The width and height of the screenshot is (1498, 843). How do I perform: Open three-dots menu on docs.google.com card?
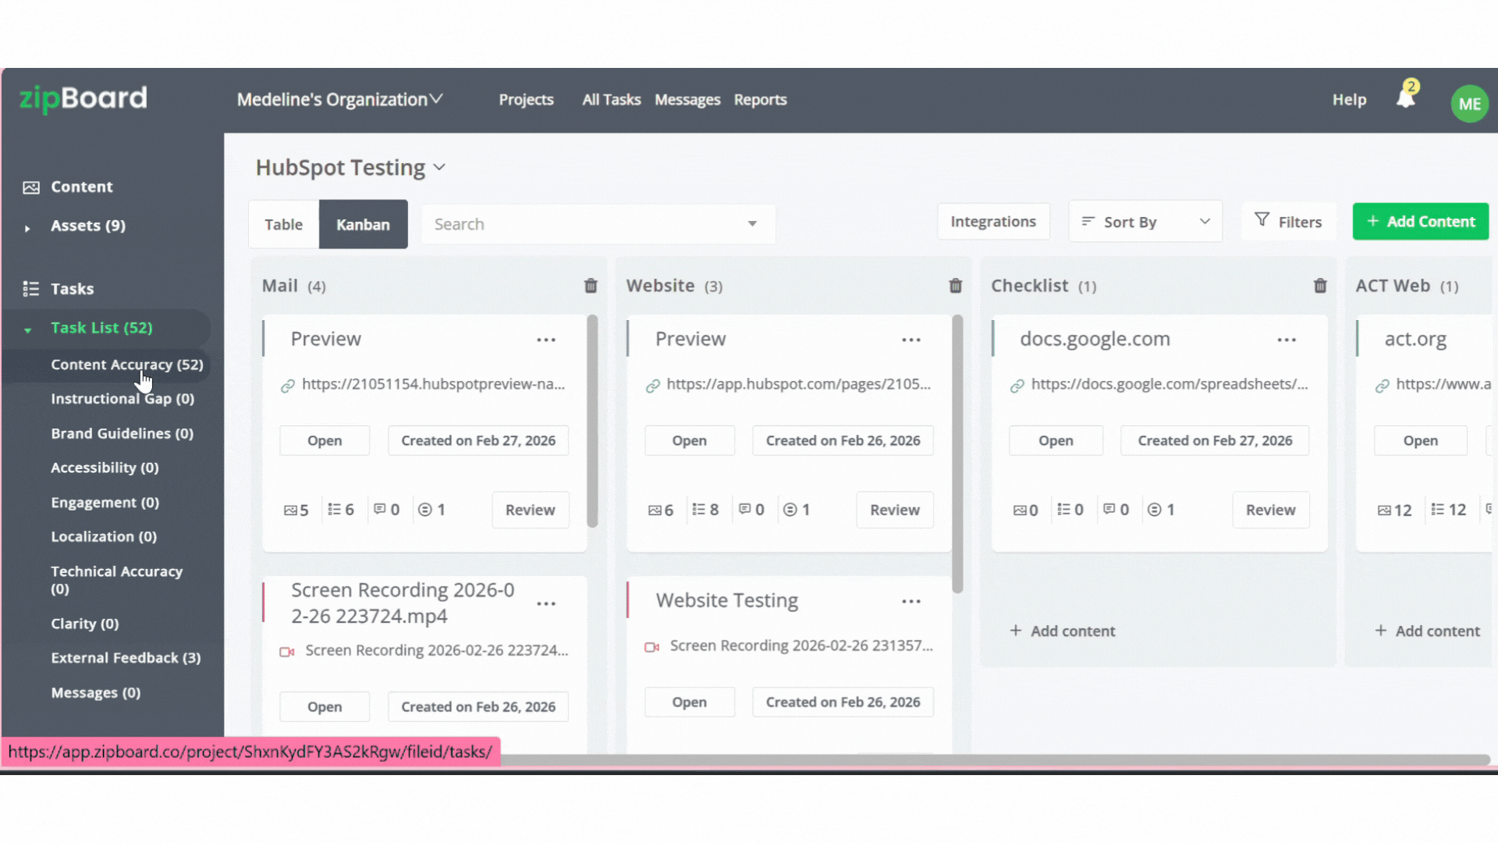pos(1287,340)
